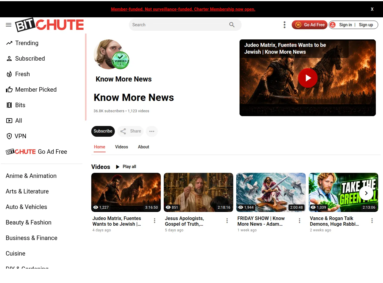Click the Judeo Matrix video title below thumbnail
383x283 pixels.
click(117, 221)
